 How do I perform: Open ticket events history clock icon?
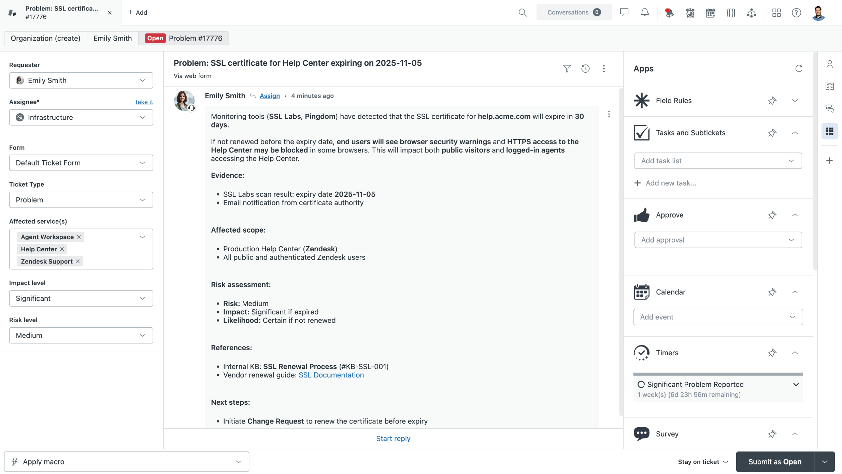pos(585,69)
